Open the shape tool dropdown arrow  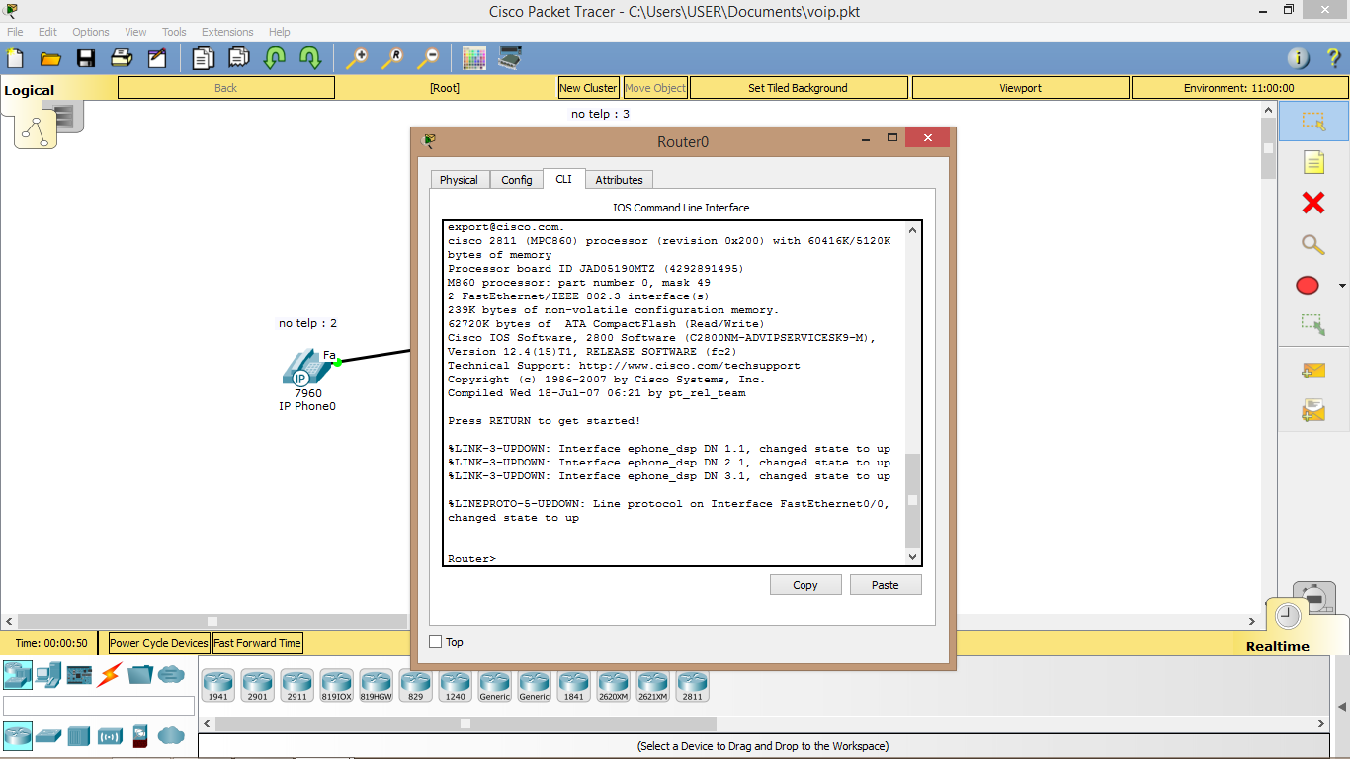pyautogui.click(x=1342, y=286)
